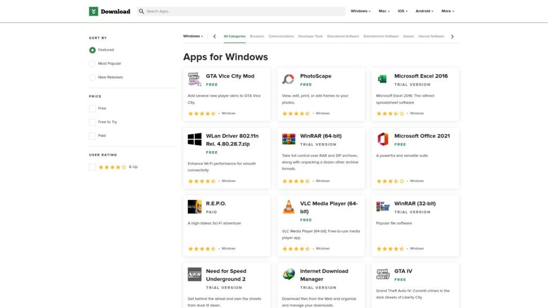
Task: Click the "A high-stakes Sci-Fi adventure" description
Action: point(214,223)
